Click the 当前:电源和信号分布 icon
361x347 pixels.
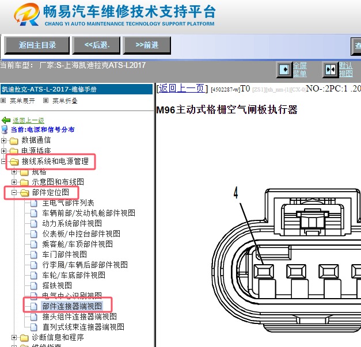5,129
